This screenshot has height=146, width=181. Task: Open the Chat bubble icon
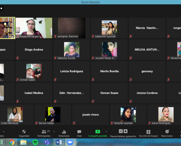point(79,132)
